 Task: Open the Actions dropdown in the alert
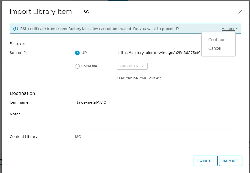(228, 29)
